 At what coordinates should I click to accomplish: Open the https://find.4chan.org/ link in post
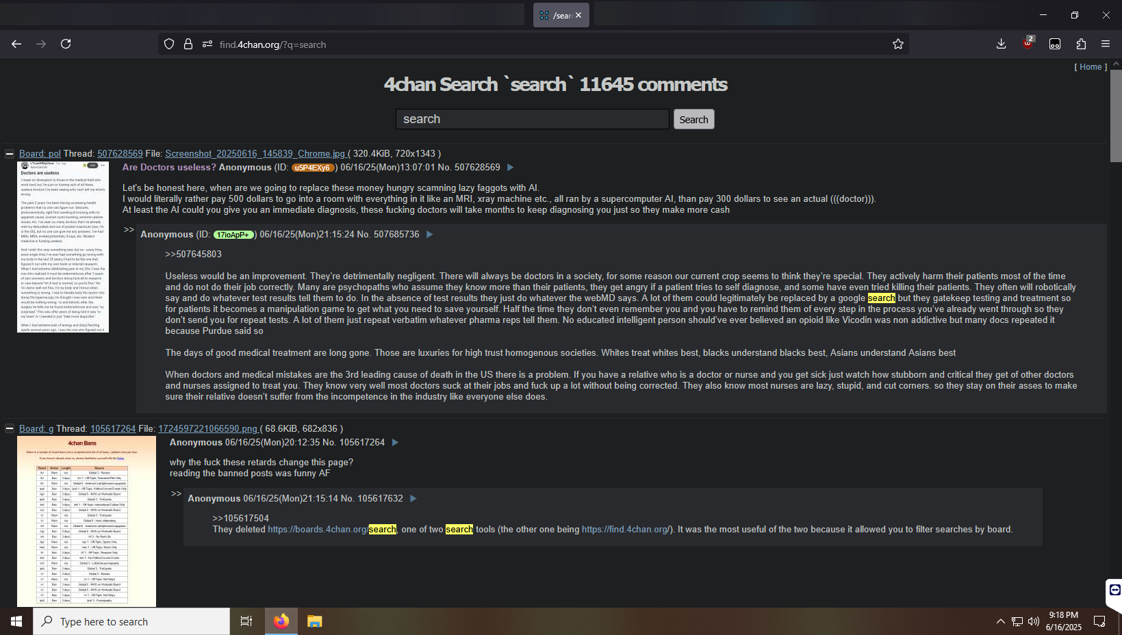pyautogui.click(x=626, y=530)
